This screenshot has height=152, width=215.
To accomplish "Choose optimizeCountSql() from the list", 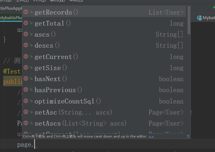I will tap(104, 101).
